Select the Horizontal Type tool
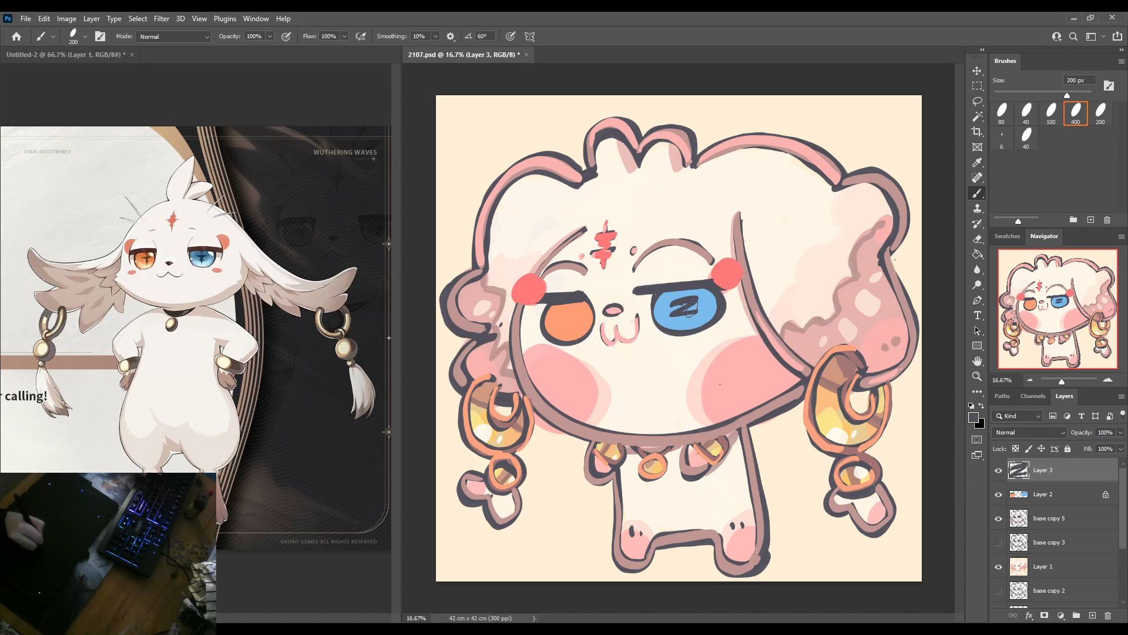 977,315
